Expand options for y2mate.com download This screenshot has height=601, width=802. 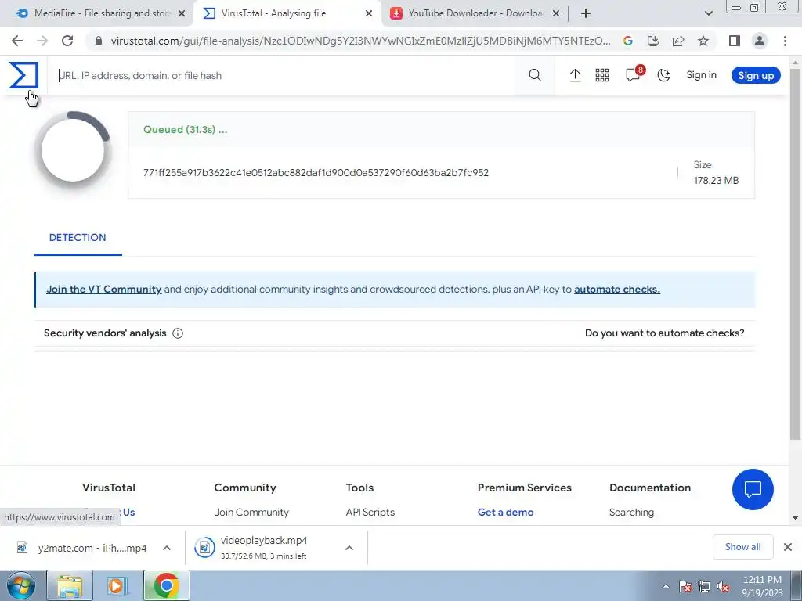tap(167, 548)
